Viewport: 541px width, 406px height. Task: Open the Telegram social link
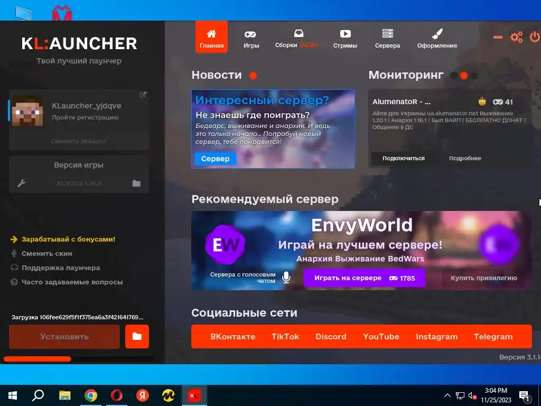[x=493, y=337]
